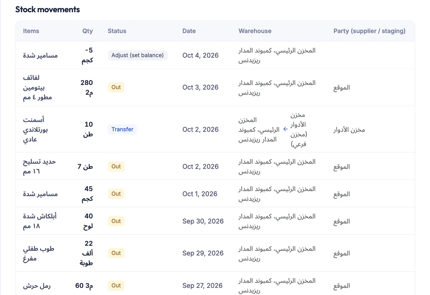430x295 pixels.
Task: Click the Out badge in Sep 29, 2026 row
Action: click(116, 253)
